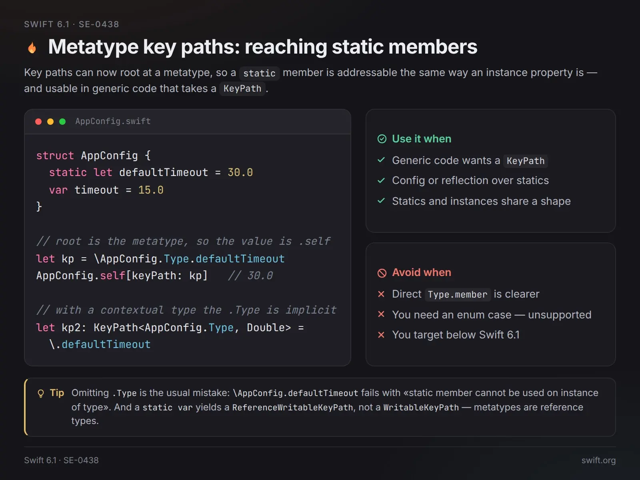Viewport: 640px width, 480px height.
Task: Click the text Statics and instances share a shape
Action: tap(481, 201)
